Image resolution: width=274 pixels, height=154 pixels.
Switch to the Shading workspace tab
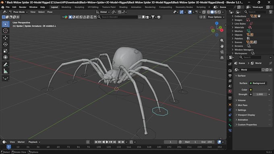pyautogui.click(x=123, y=7)
